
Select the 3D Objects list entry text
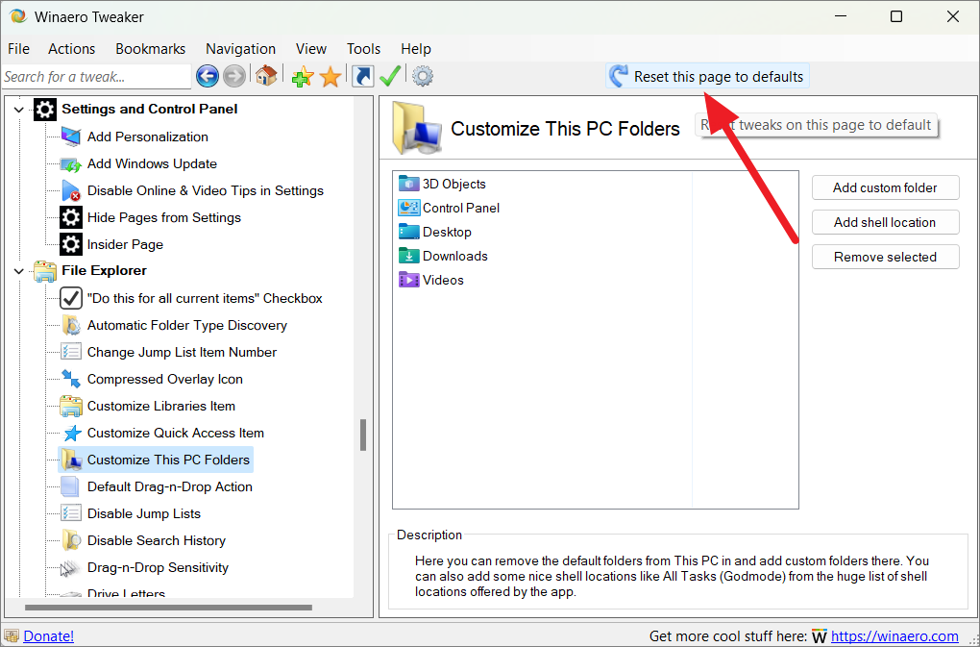pyautogui.click(x=454, y=184)
